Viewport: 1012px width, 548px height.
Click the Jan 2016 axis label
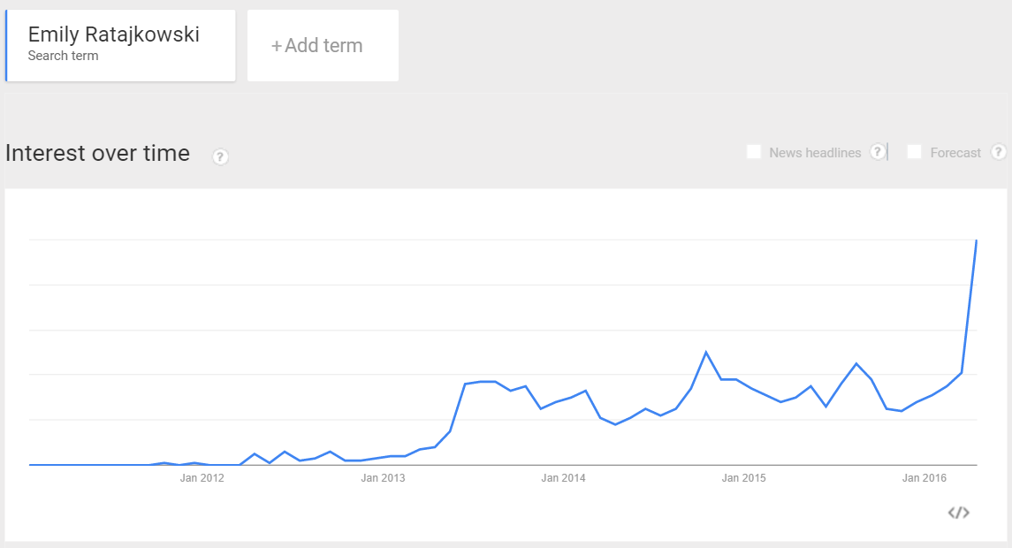[924, 477]
